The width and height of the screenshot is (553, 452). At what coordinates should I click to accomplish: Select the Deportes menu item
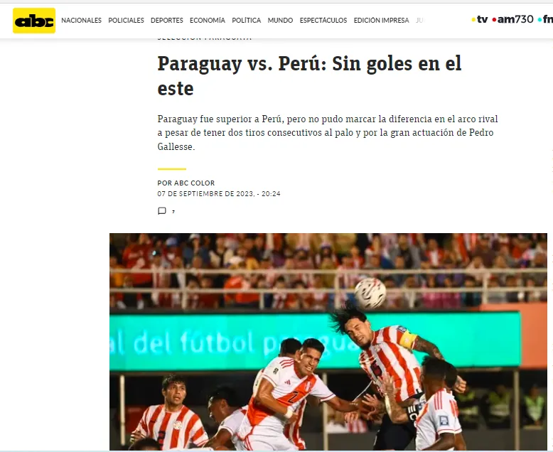[167, 21]
